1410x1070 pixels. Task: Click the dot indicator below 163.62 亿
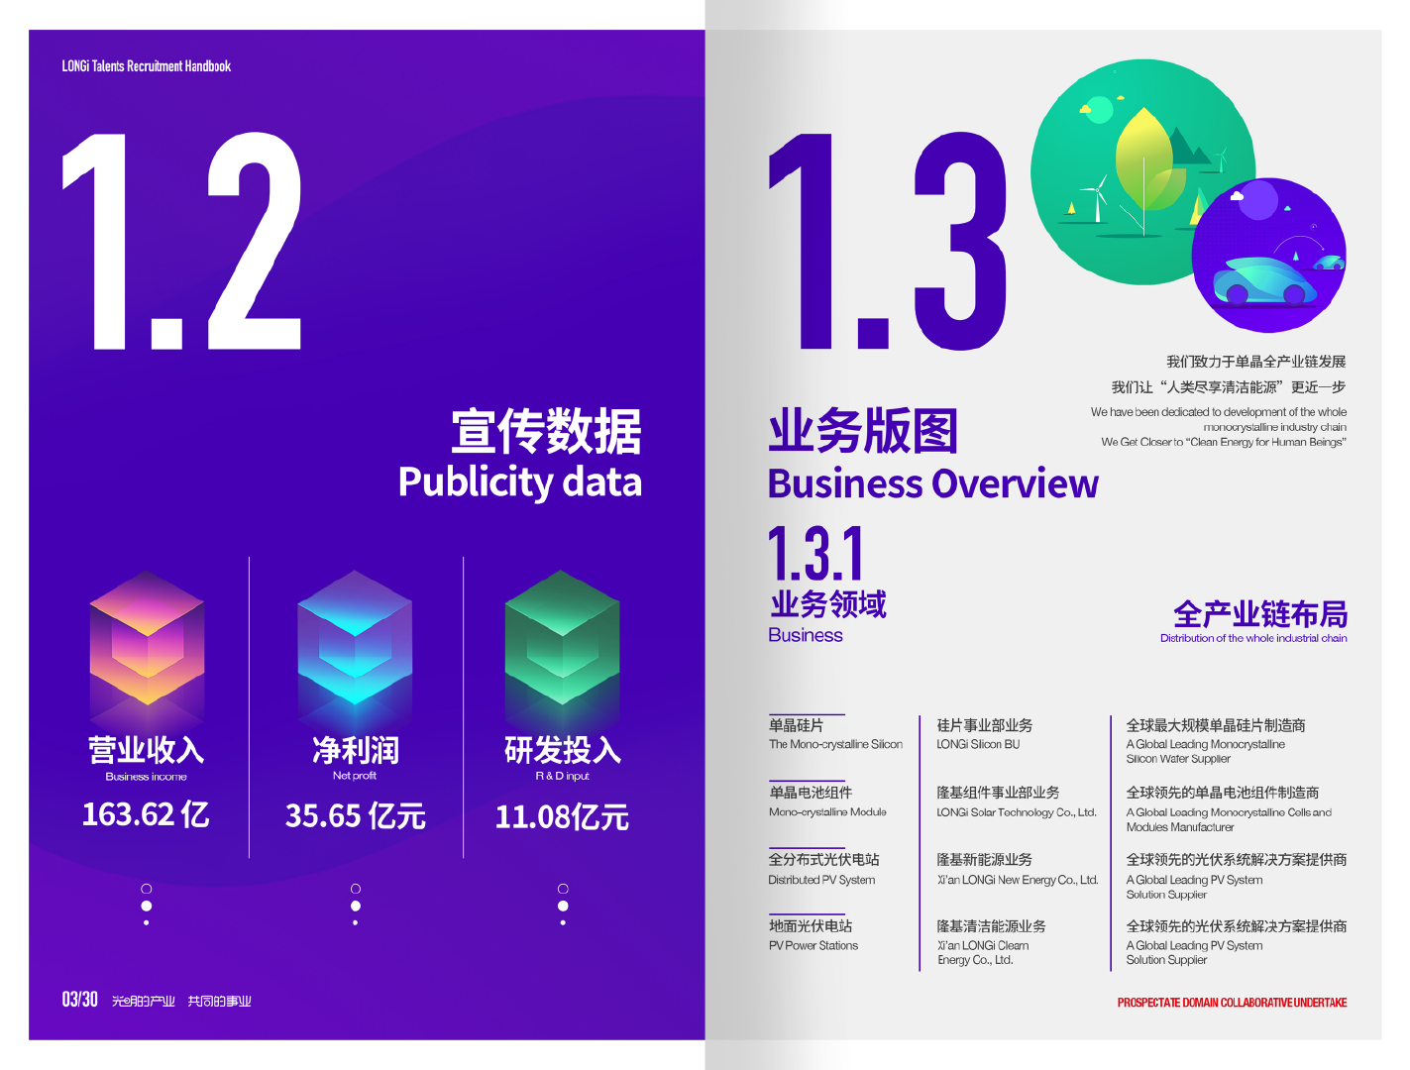pyautogui.click(x=147, y=906)
